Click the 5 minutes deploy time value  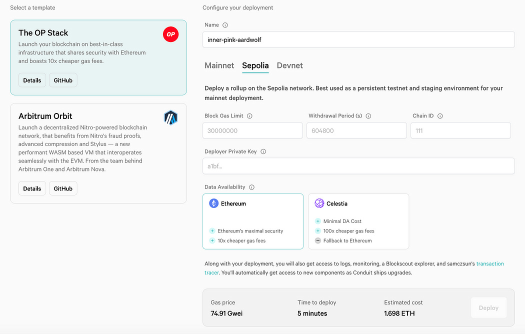(x=312, y=313)
